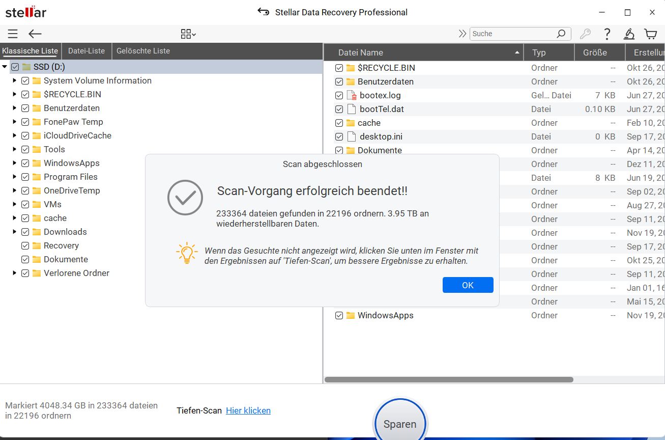Click the SSD (D:) drive icon
Screen dimensions: 665x440
click(26, 67)
